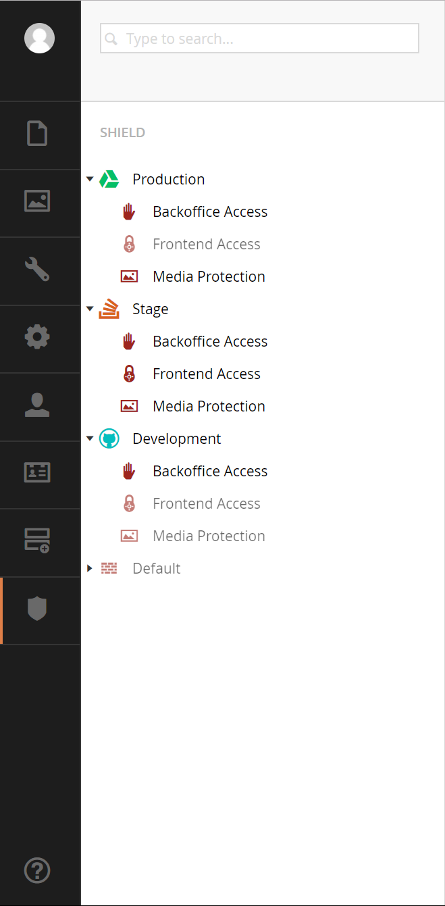Open the help question mark icon

coord(37,870)
